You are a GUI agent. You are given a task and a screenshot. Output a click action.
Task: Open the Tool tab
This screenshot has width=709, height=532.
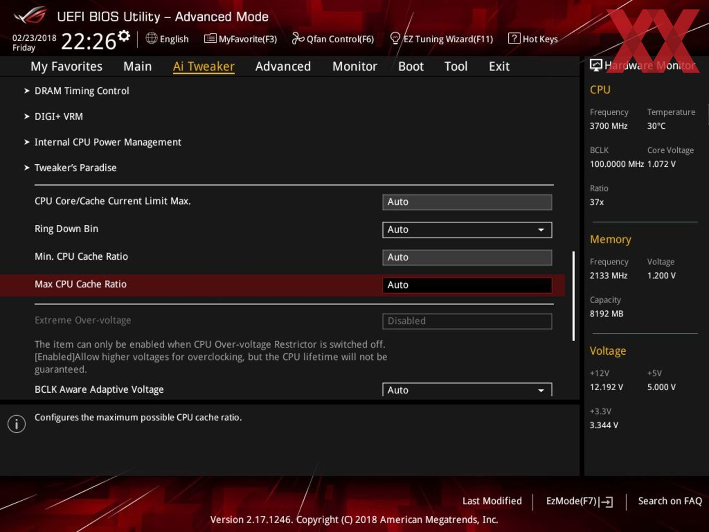(x=456, y=67)
